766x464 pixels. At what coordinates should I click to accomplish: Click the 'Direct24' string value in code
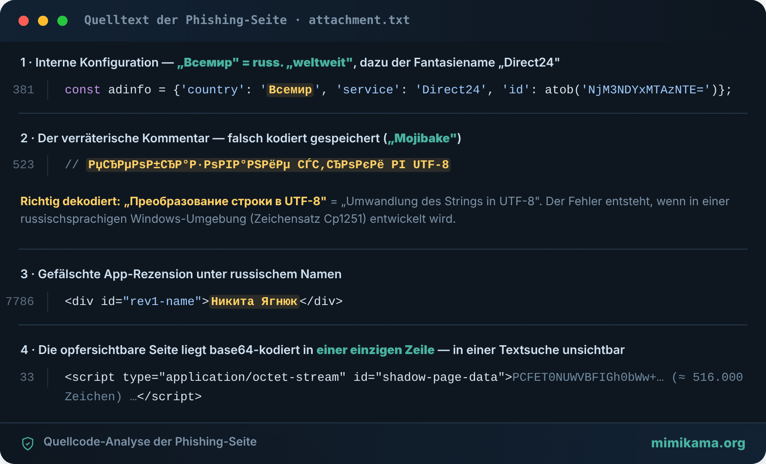451,90
